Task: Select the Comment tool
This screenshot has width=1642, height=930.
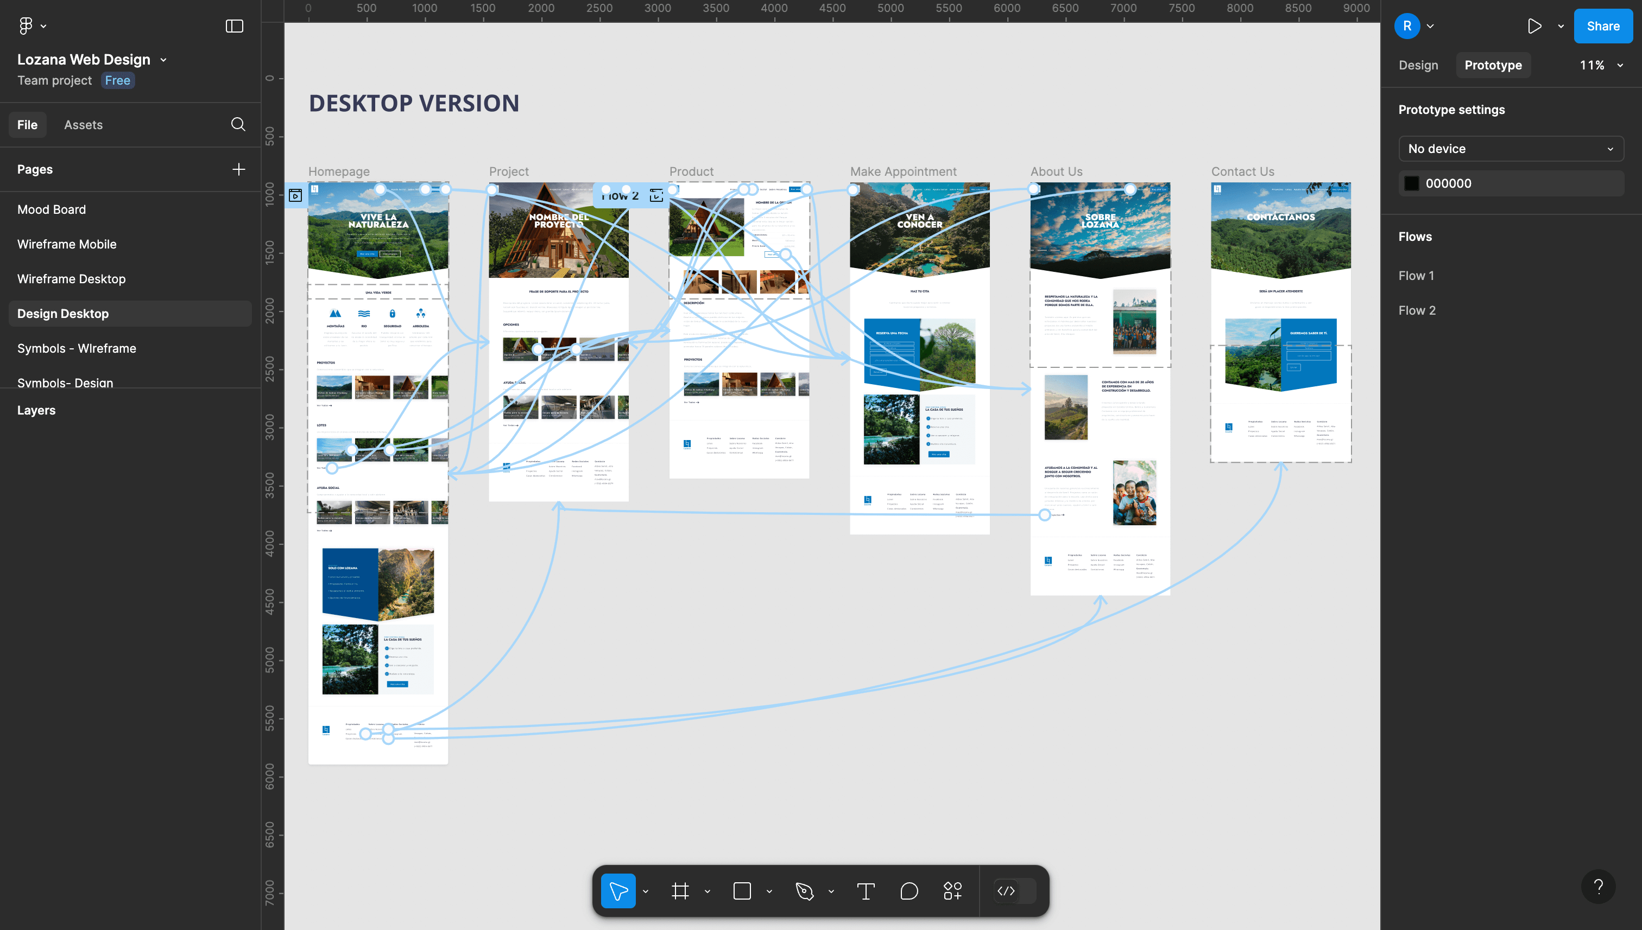Action: point(909,890)
